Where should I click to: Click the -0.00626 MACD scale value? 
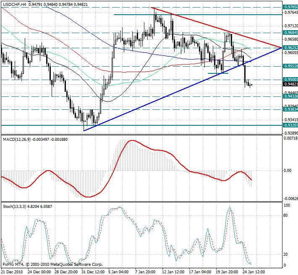click(291, 199)
